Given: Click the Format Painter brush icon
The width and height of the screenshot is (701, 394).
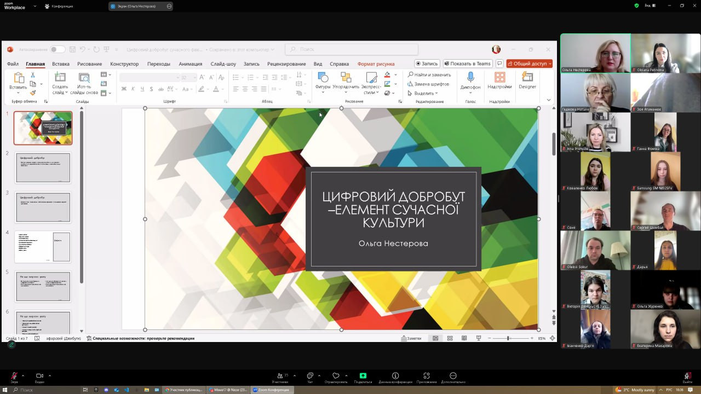Looking at the screenshot, I should click(33, 92).
